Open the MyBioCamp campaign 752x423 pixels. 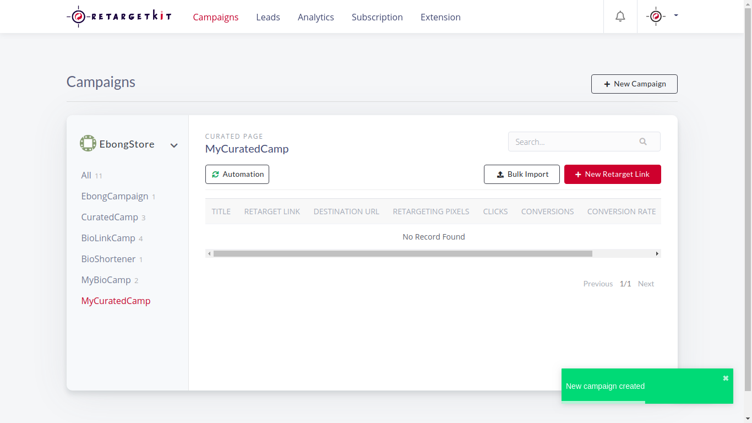click(x=106, y=280)
